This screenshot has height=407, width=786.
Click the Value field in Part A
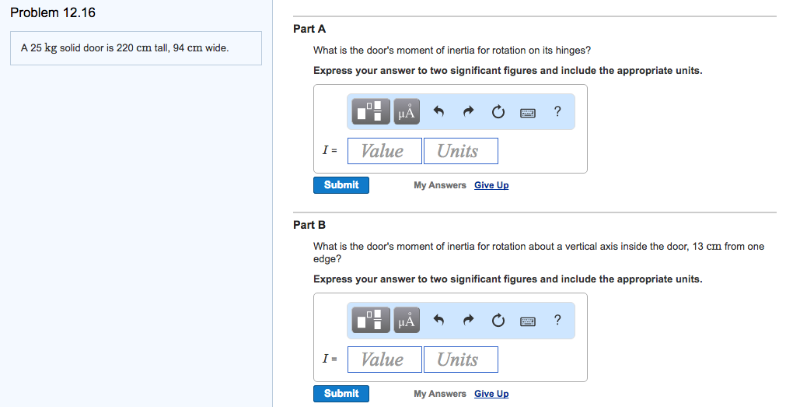[384, 151]
